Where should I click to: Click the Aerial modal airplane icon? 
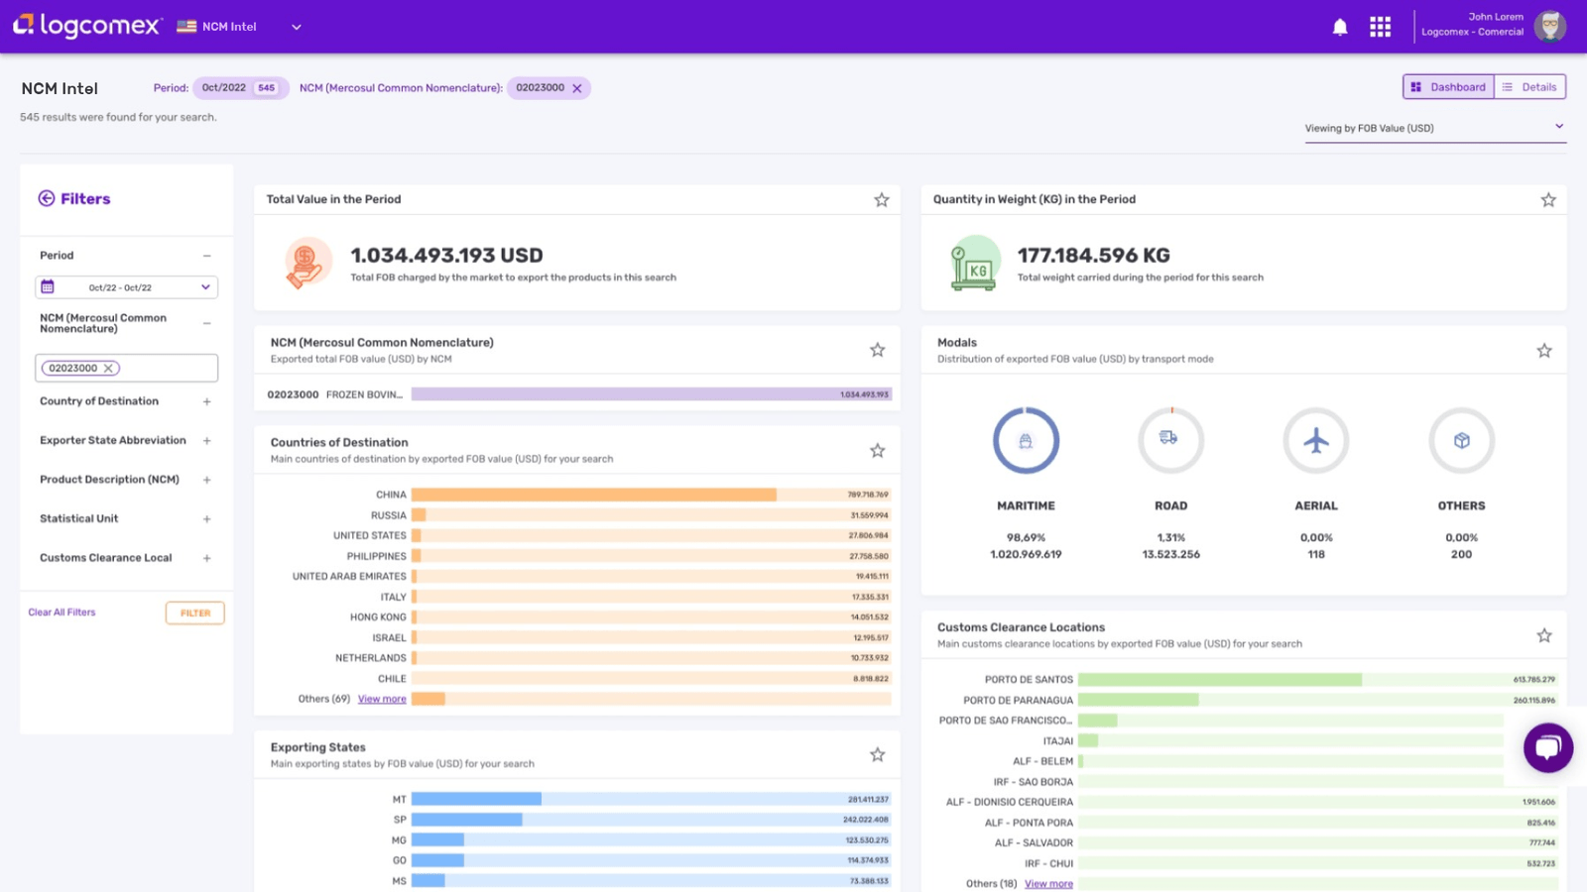(1315, 440)
